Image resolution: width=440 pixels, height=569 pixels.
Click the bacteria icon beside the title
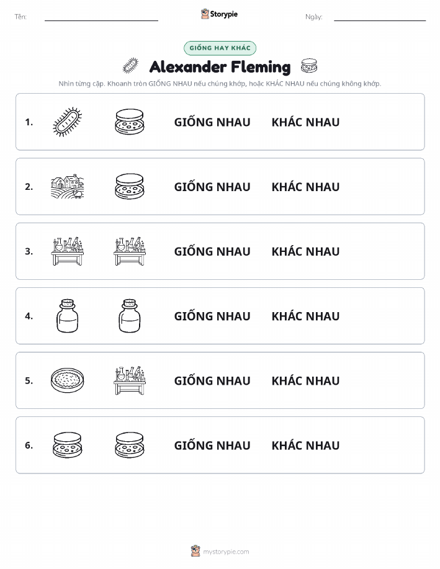131,66
